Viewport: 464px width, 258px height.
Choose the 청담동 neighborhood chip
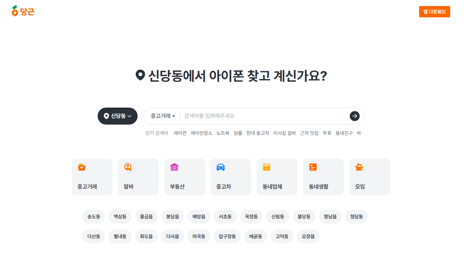[356, 217]
